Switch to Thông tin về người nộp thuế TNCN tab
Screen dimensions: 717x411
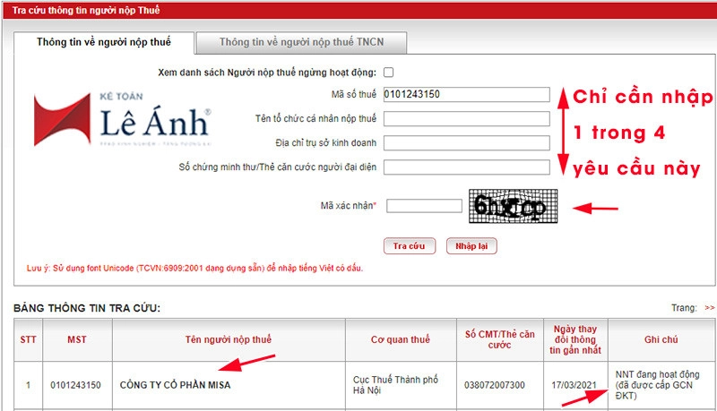coord(300,42)
